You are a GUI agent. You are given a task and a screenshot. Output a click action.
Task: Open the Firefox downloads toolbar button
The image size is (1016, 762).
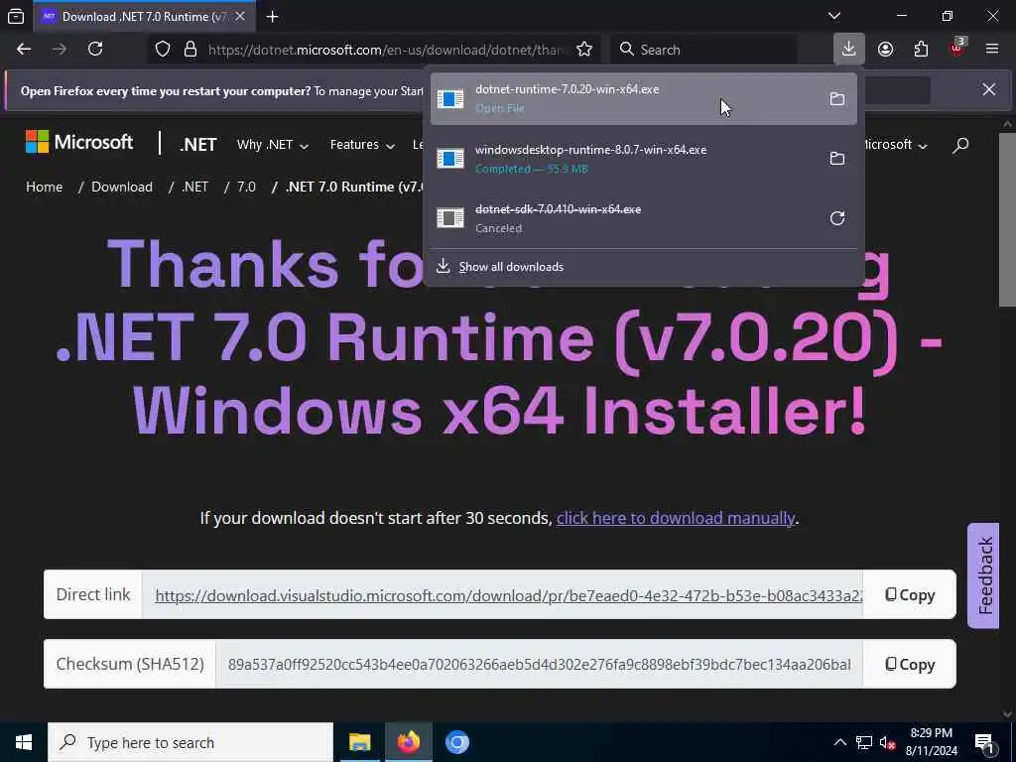coord(849,49)
